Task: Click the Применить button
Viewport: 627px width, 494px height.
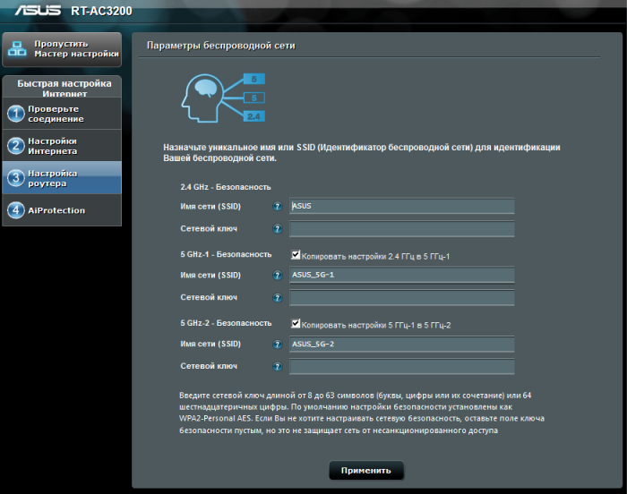Action: 365,471
